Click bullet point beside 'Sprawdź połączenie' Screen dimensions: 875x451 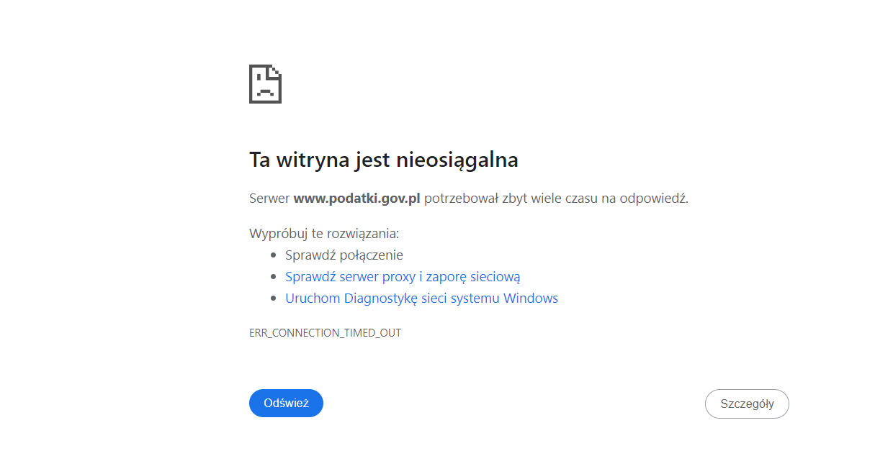click(x=274, y=255)
